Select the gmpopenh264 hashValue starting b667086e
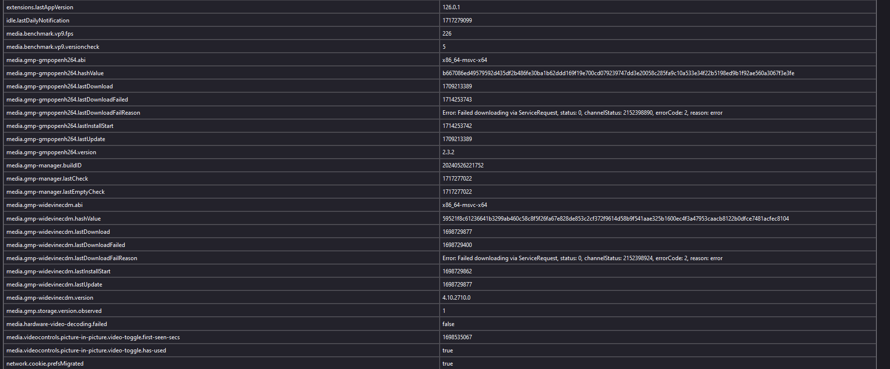The height and width of the screenshot is (369, 890). click(x=618, y=73)
